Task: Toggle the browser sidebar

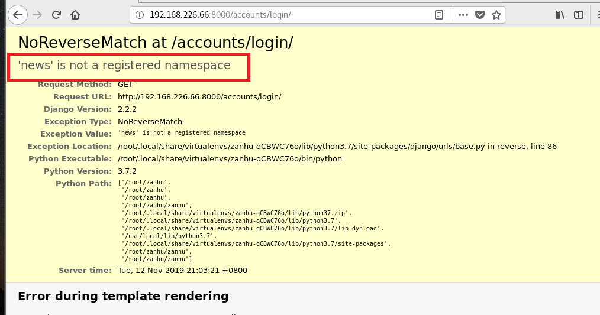Action: 579,15
